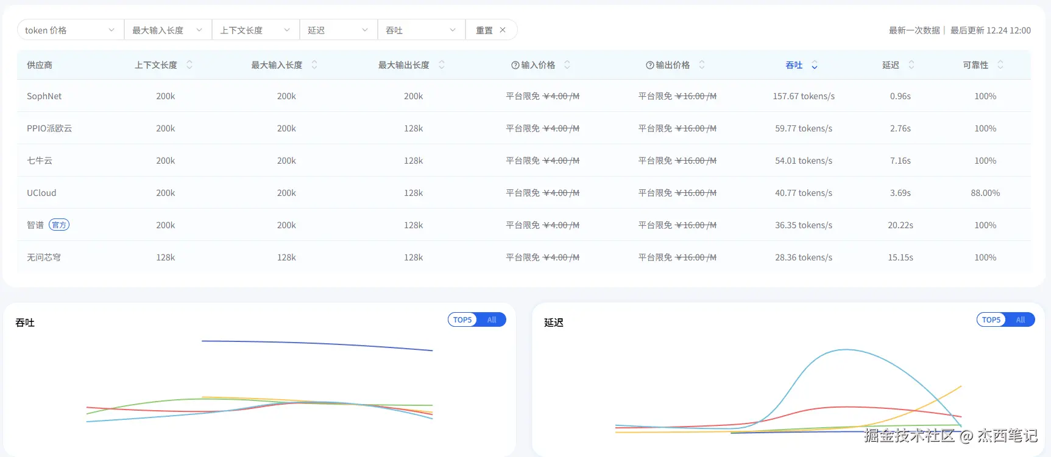Sort by 延迟 column header arrows
The height and width of the screenshot is (457, 1051).
[x=911, y=65]
